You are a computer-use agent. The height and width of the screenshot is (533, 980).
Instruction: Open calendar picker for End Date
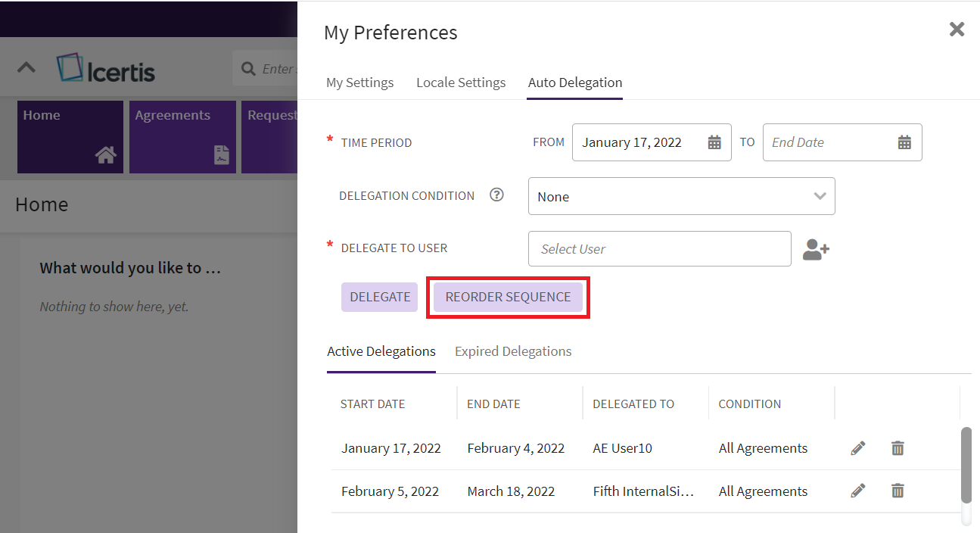pyautogui.click(x=904, y=142)
